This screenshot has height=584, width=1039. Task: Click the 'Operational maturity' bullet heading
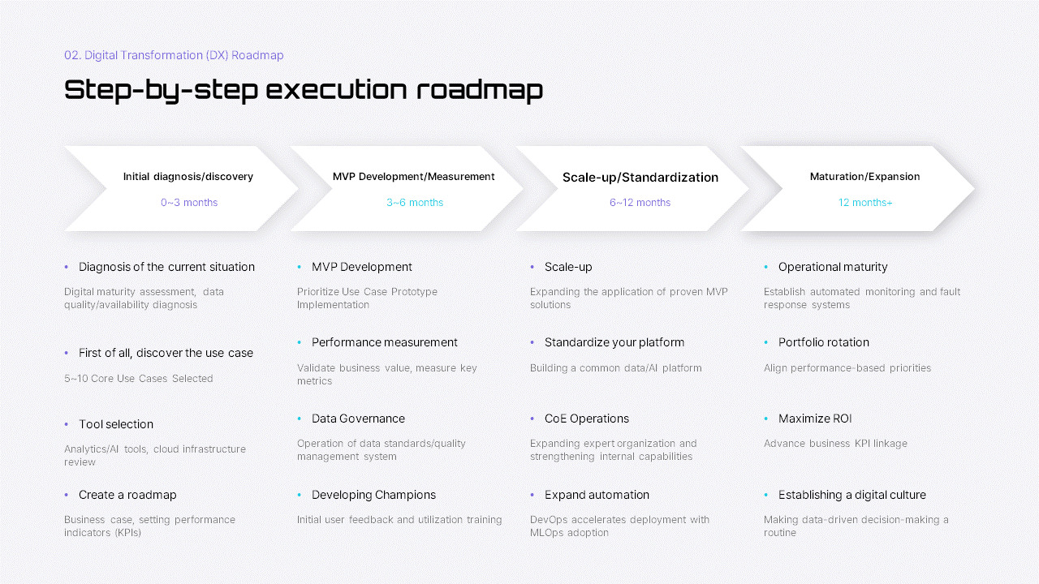tap(833, 267)
